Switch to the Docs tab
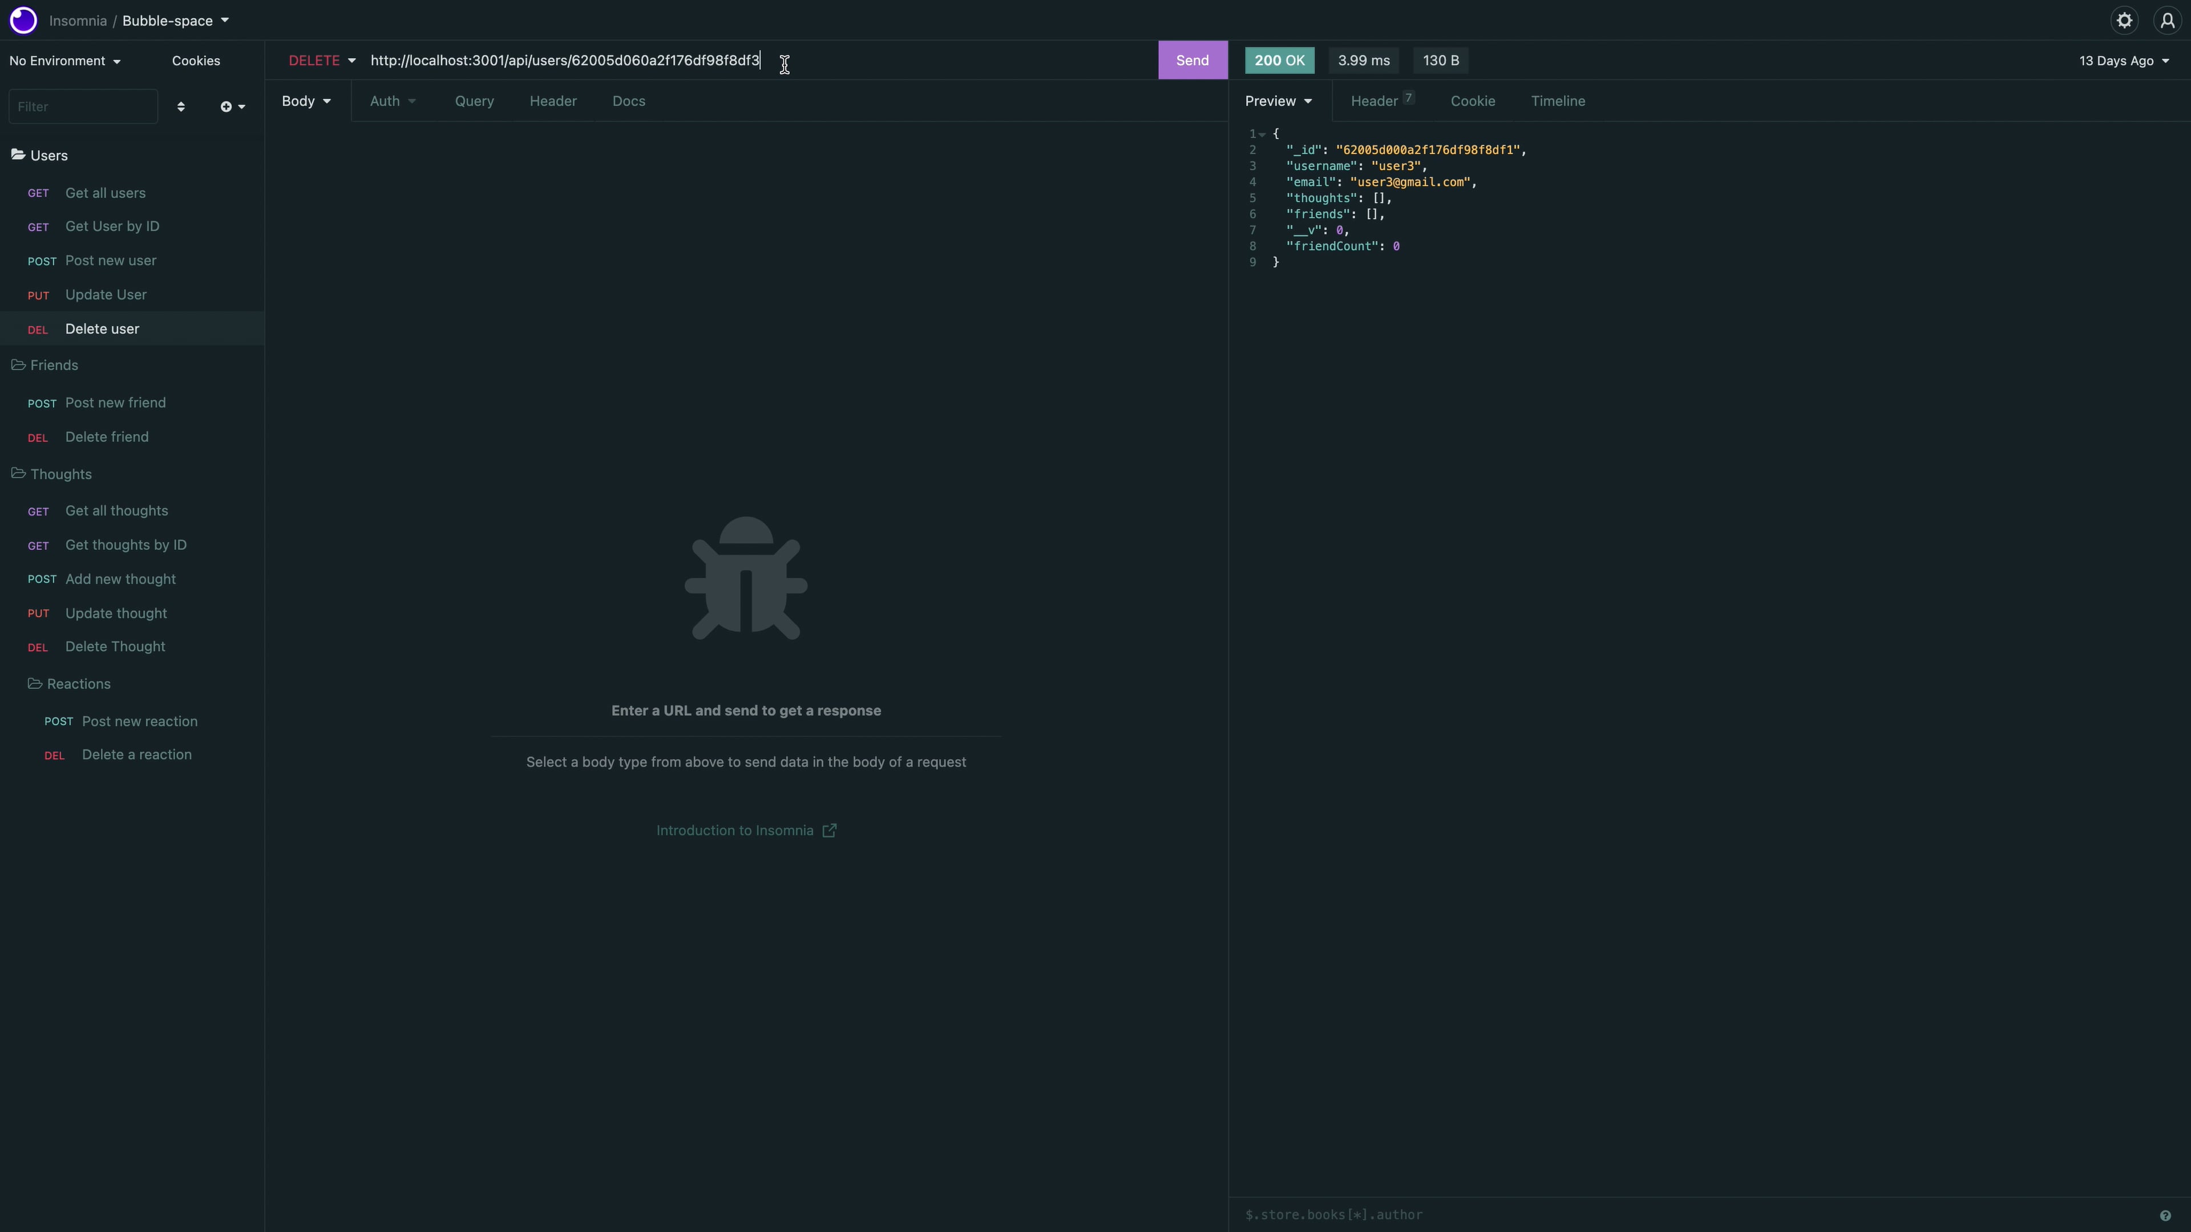The height and width of the screenshot is (1232, 2191). point(629,101)
